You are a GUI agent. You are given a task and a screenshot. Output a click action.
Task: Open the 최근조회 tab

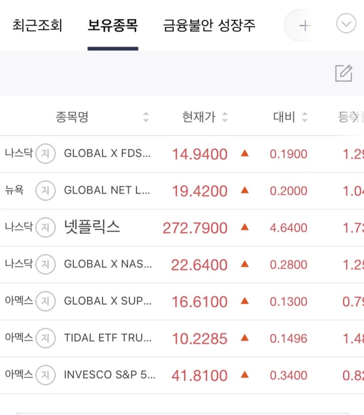pyautogui.click(x=37, y=25)
